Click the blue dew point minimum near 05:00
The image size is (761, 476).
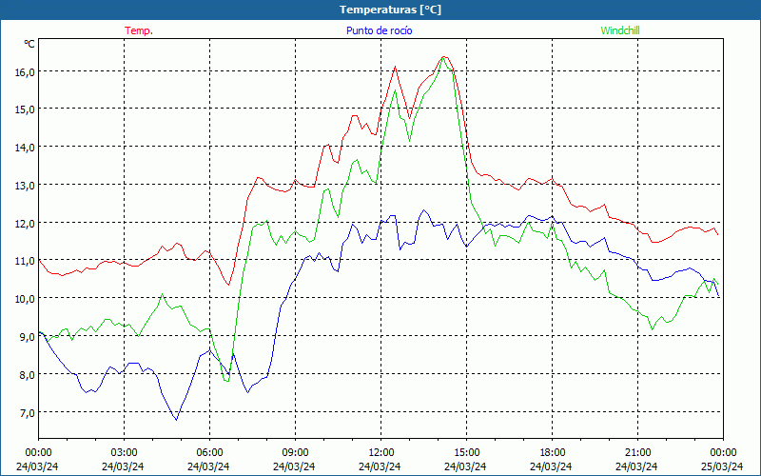click(176, 419)
